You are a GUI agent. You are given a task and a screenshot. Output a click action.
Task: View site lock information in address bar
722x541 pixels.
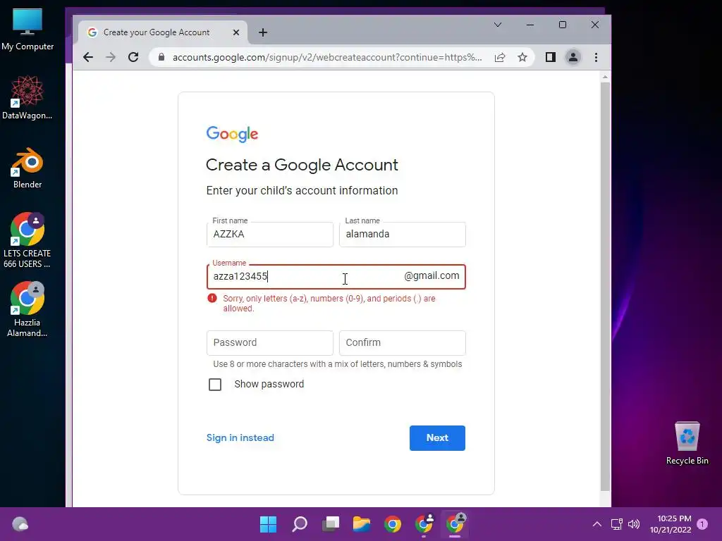[161, 57]
